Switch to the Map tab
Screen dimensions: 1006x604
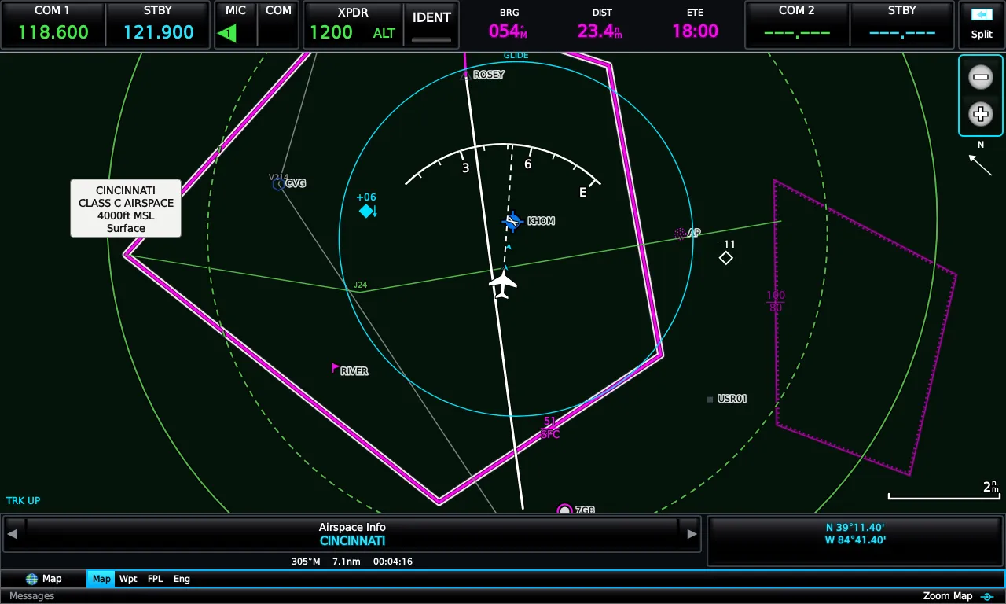pos(101,579)
